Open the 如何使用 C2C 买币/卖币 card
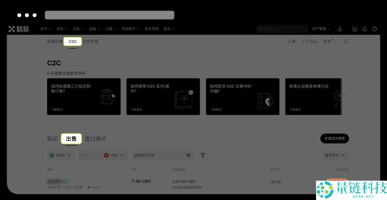Image resolution: width=387 pixels, height=200 pixels. [x=163, y=97]
